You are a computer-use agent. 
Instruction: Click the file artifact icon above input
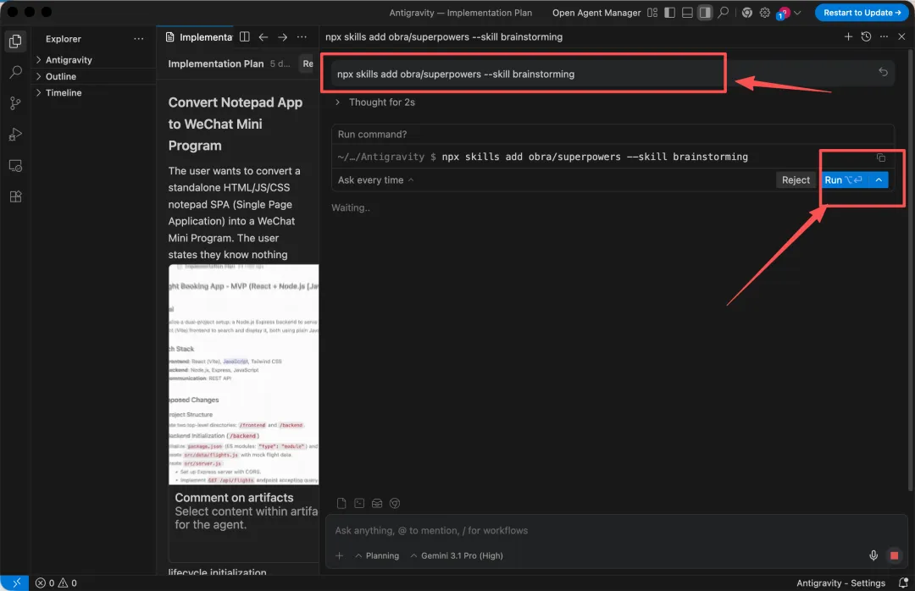[341, 503]
